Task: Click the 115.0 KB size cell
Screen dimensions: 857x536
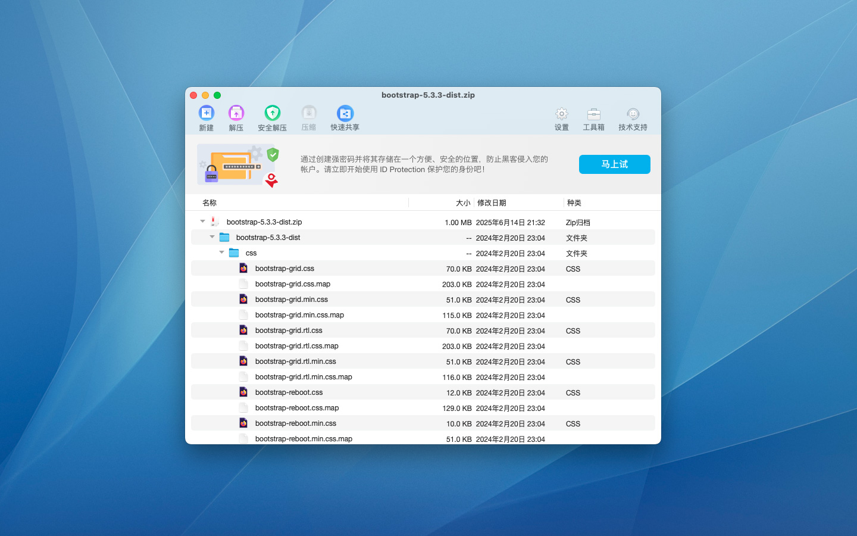Action: pos(457,316)
